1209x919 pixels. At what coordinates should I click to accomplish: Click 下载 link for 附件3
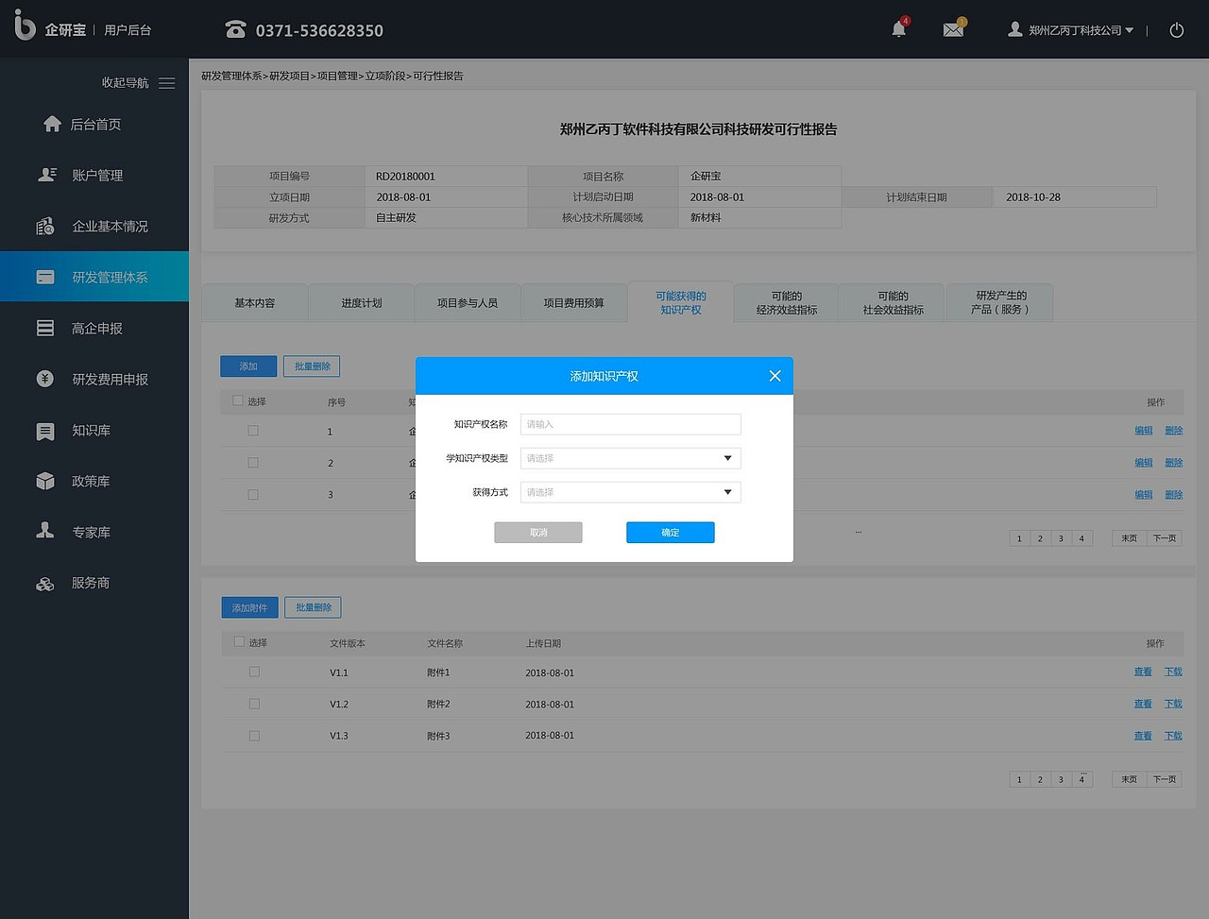click(x=1173, y=736)
